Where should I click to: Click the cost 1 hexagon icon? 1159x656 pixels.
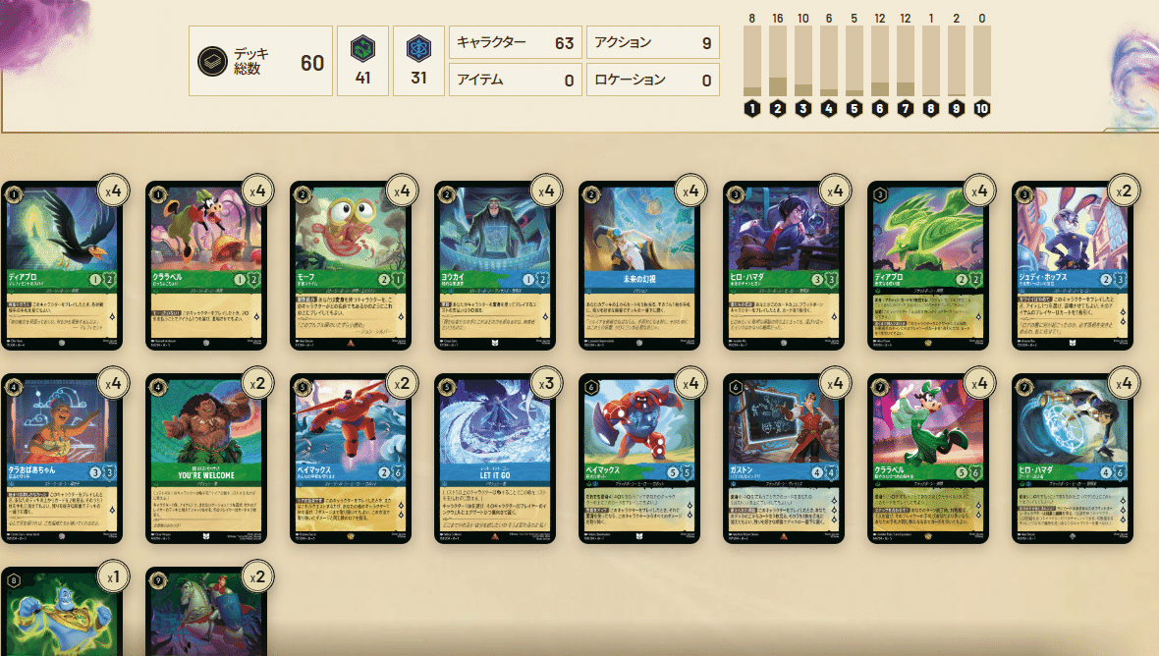[751, 109]
